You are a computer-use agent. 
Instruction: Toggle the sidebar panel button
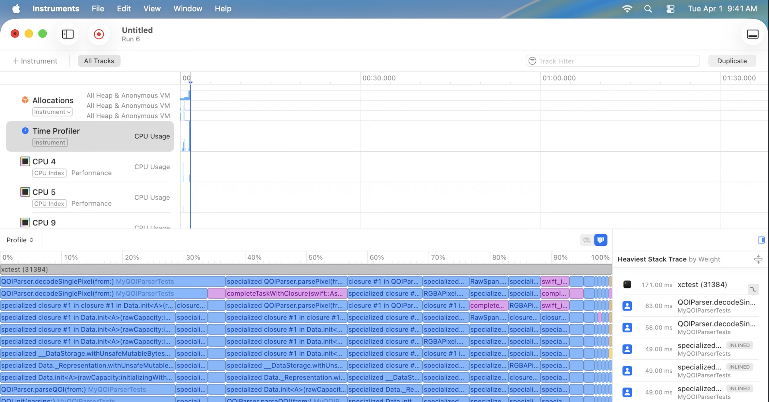pyautogui.click(x=68, y=34)
